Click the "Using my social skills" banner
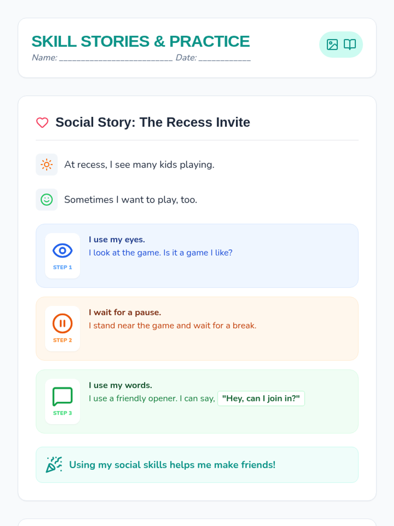The height and width of the screenshot is (526, 394). pos(197,465)
